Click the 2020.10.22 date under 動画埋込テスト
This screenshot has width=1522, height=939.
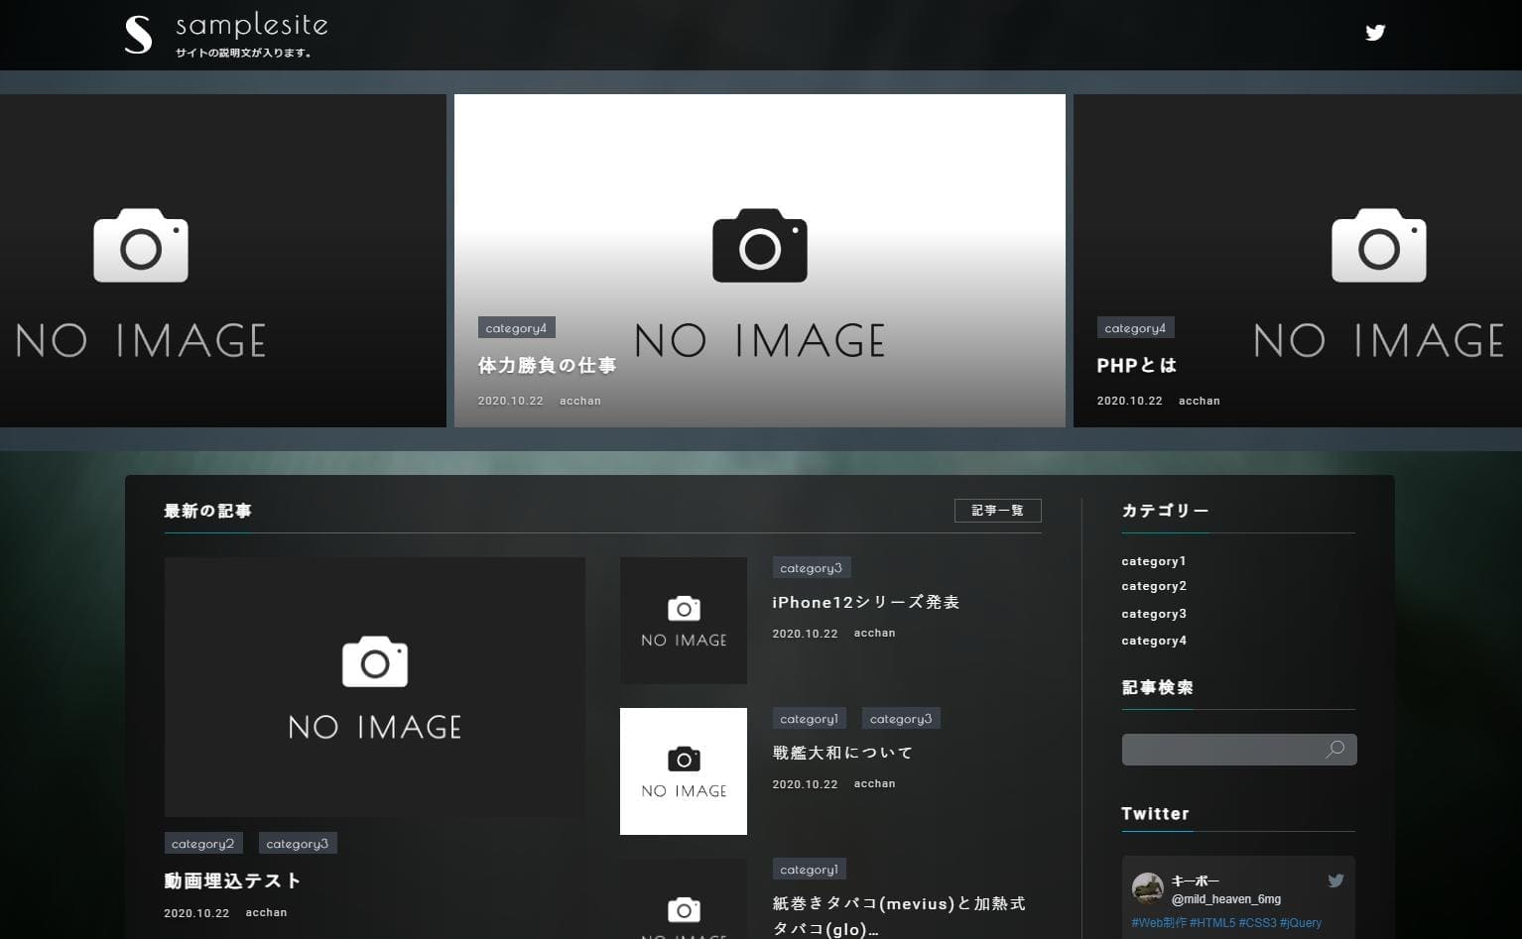(x=196, y=913)
